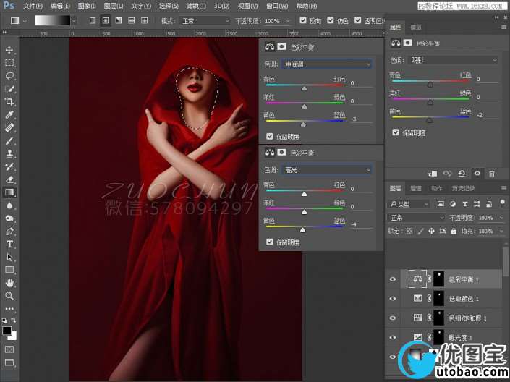This screenshot has height=382, width=510.
Task: Hide the 色彩平衡 1 layer
Action: pos(393,279)
